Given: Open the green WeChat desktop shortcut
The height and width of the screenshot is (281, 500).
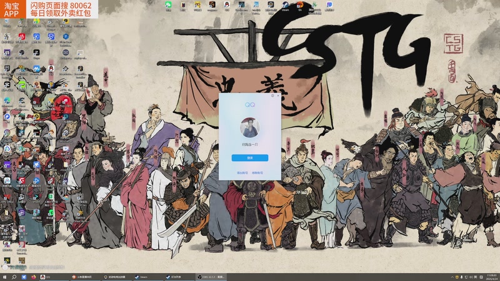Looking at the screenshot, I should coord(168,6).
